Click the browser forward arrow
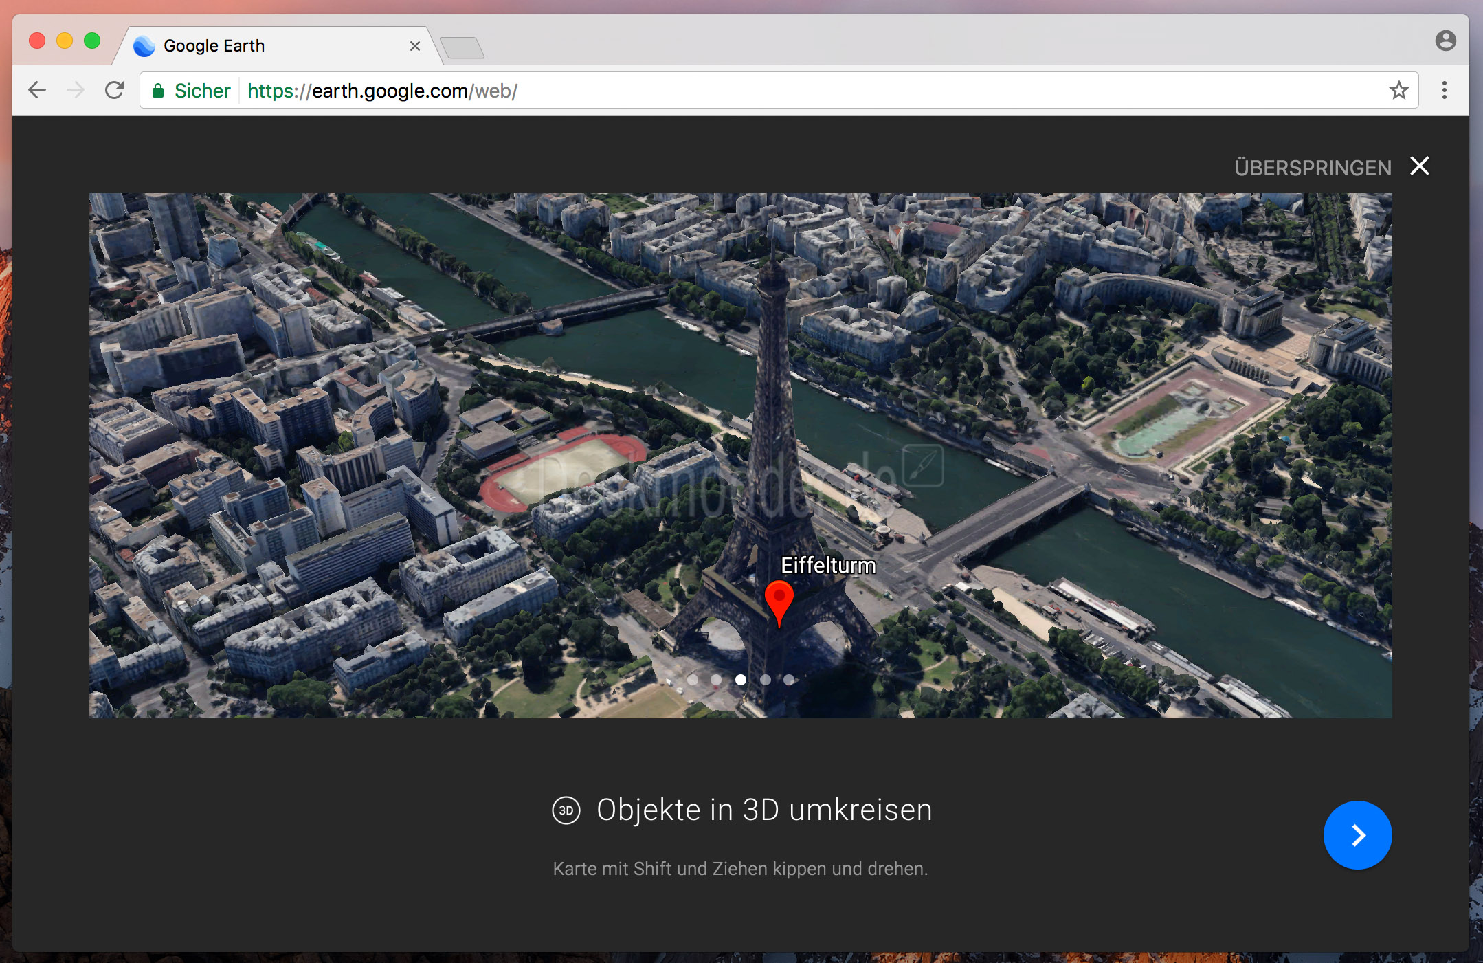 click(x=76, y=90)
